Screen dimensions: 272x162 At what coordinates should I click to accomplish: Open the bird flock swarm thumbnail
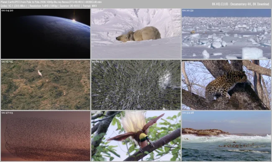click(x=46, y=136)
